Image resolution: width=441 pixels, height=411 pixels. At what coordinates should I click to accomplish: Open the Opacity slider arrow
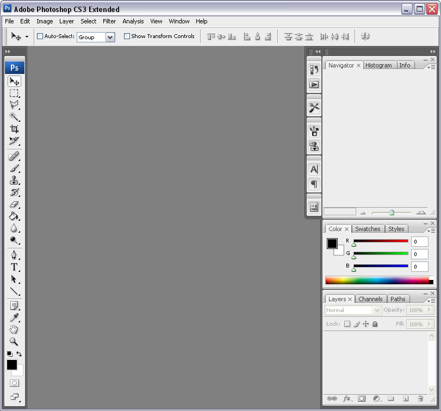(x=429, y=310)
